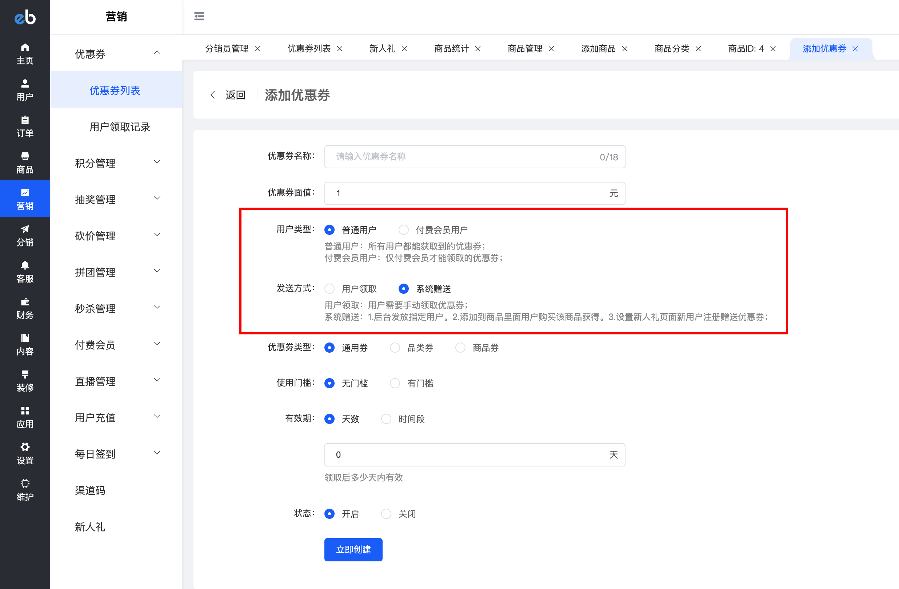Close the 新人礼 tab
The height and width of the screenshot is (589, 899).
tap(404, 49)
